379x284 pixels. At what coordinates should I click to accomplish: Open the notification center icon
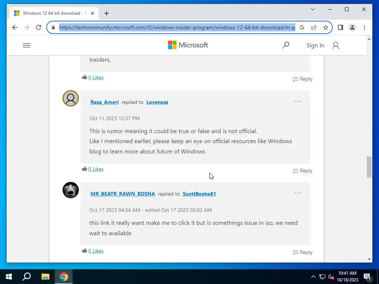pos(367,277)
